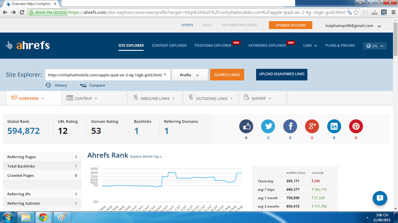
Task: Click the Referring Pages row
Action: tap(42, 157)
